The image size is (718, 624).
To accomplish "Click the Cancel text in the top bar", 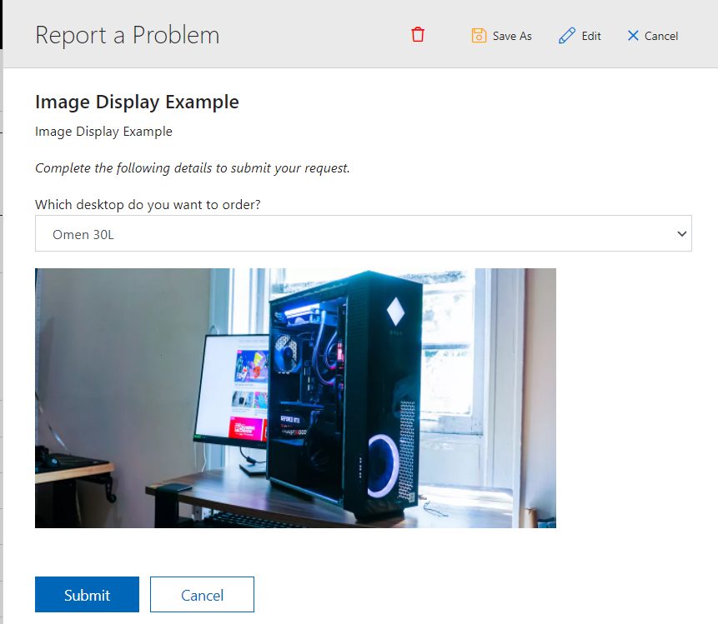I will click(x=660, y=36).
